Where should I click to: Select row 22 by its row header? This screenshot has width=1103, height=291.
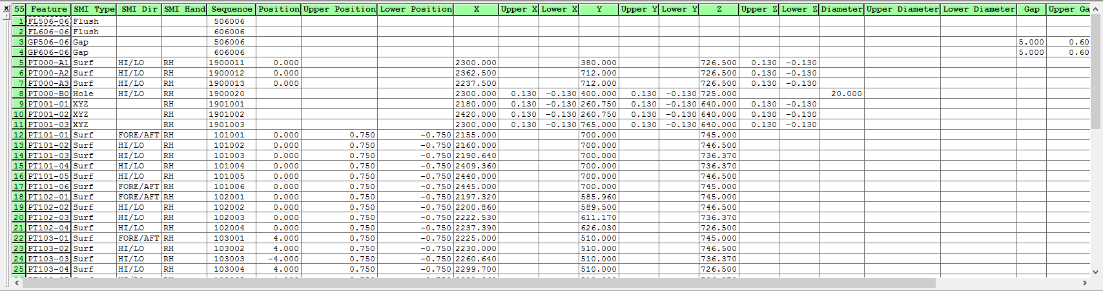tap(19, 238)
